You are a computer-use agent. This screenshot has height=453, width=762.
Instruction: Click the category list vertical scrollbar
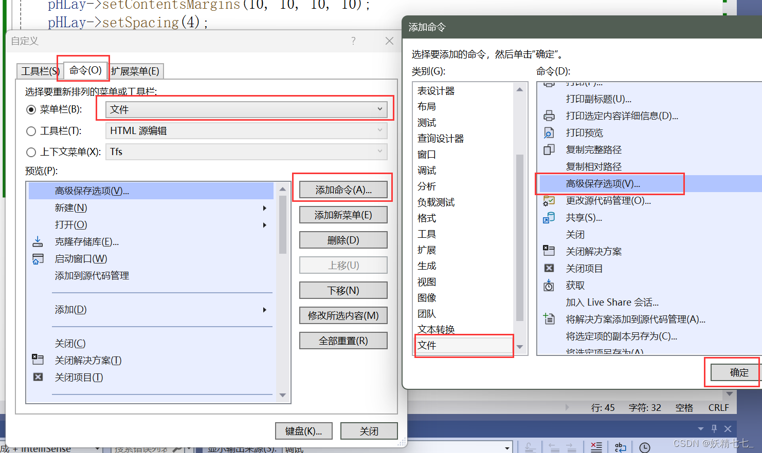(520, 218)
